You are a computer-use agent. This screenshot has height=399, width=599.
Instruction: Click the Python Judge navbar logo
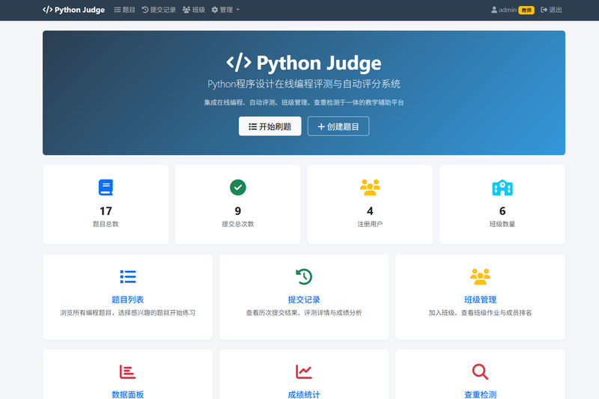click(73, 10)
